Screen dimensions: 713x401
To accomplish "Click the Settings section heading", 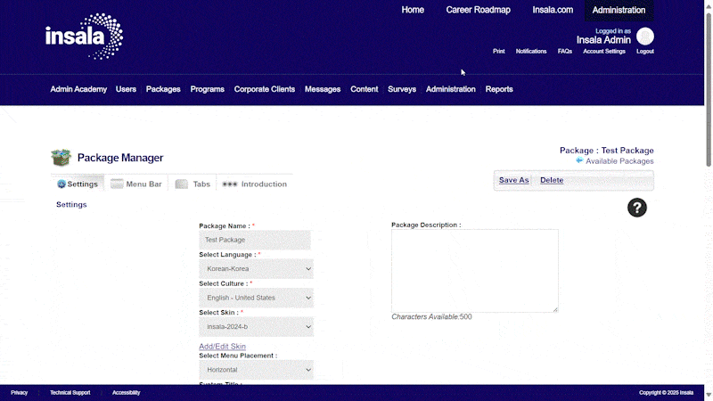I will (71, 205).
